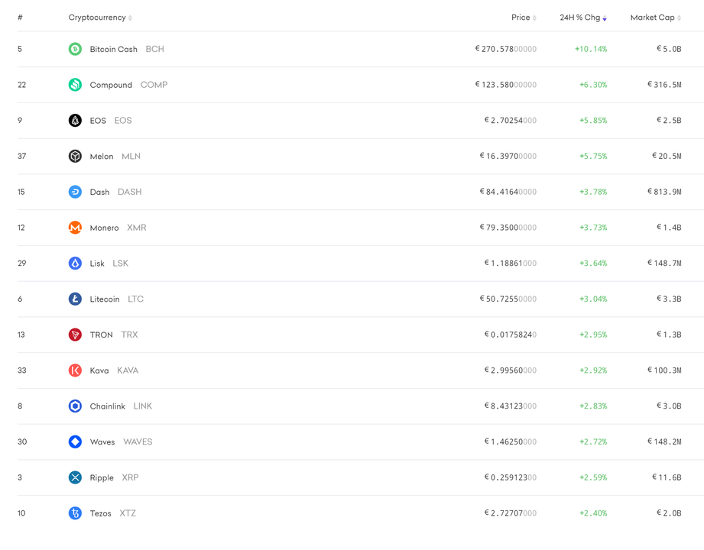Click Dash market cap €813.9M

tap(664, 192)
